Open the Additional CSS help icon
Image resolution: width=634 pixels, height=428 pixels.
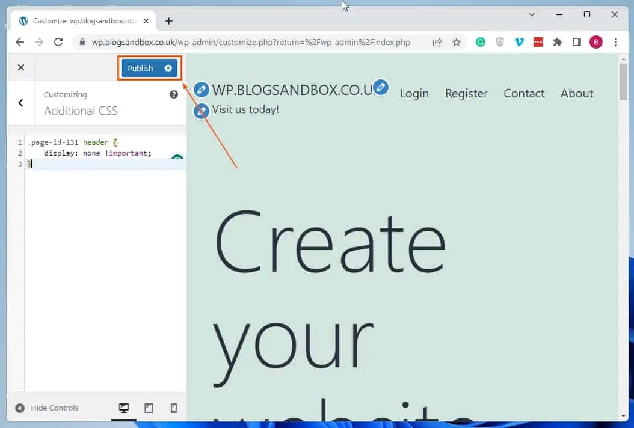click(x=173, y=94)
